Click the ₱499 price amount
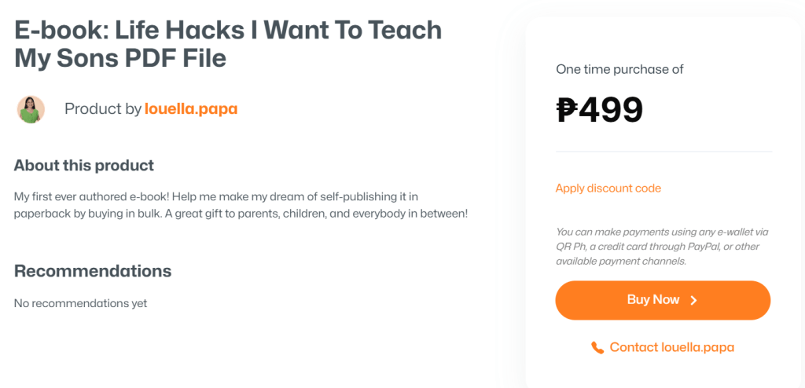805x388 pixels. click(612, 110)
